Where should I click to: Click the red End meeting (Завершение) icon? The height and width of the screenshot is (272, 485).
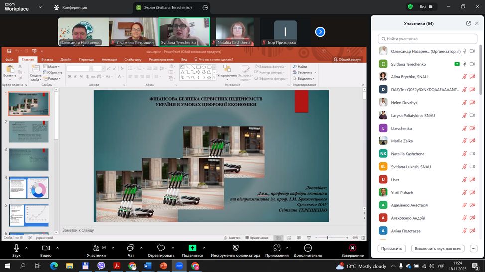(x=352, y=248)
